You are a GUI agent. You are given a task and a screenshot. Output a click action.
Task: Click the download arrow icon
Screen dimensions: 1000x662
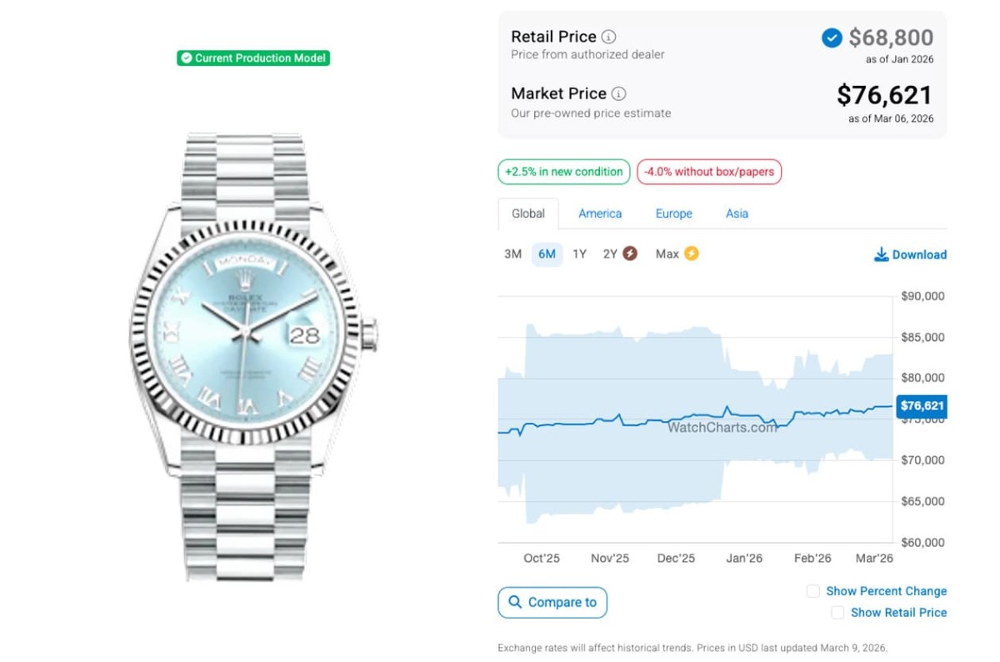coord(881,254)
